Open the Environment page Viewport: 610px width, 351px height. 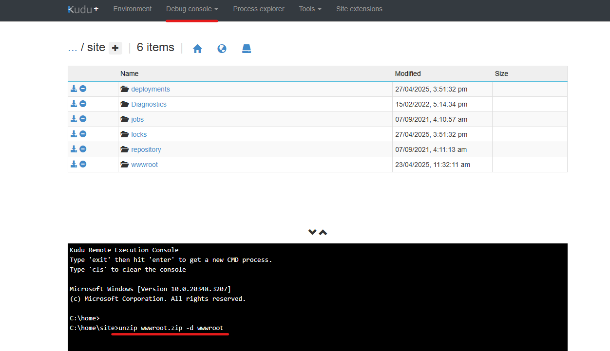pos(132,9)
